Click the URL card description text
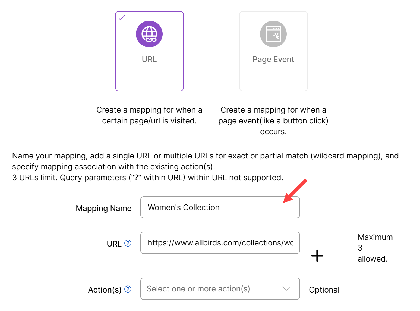 tap(149, 115)
